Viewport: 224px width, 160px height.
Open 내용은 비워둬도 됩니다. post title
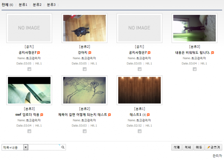[x=193, y=53]
